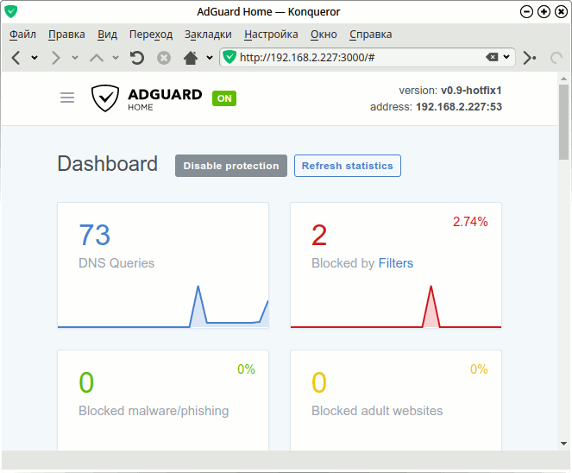This screenshot has width=572, height=473.
Task: Click the Blocked adult websites label
Action: [377, 411]
